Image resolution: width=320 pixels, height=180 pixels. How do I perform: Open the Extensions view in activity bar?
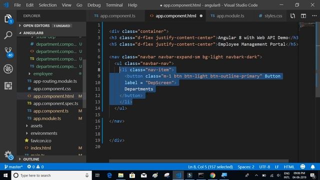[8, 85]
